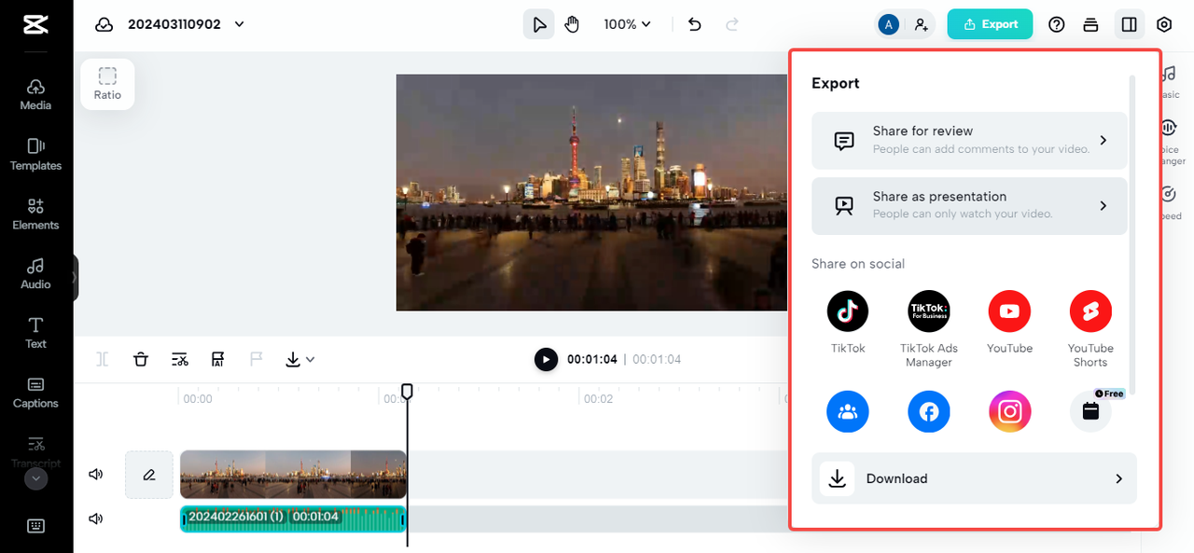Viewport: 1194px width, 553px height.
Task: Open the zoom percentage dropdown
Action: point(627,23)
